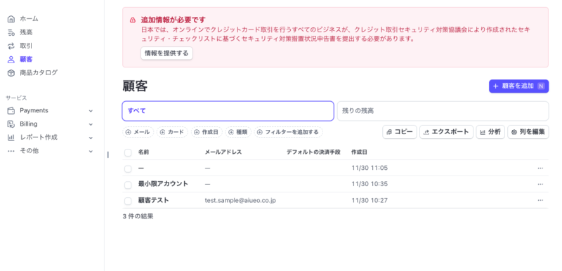
Task: Click the plus icon on 種類 filter
Action: point(231,132)
